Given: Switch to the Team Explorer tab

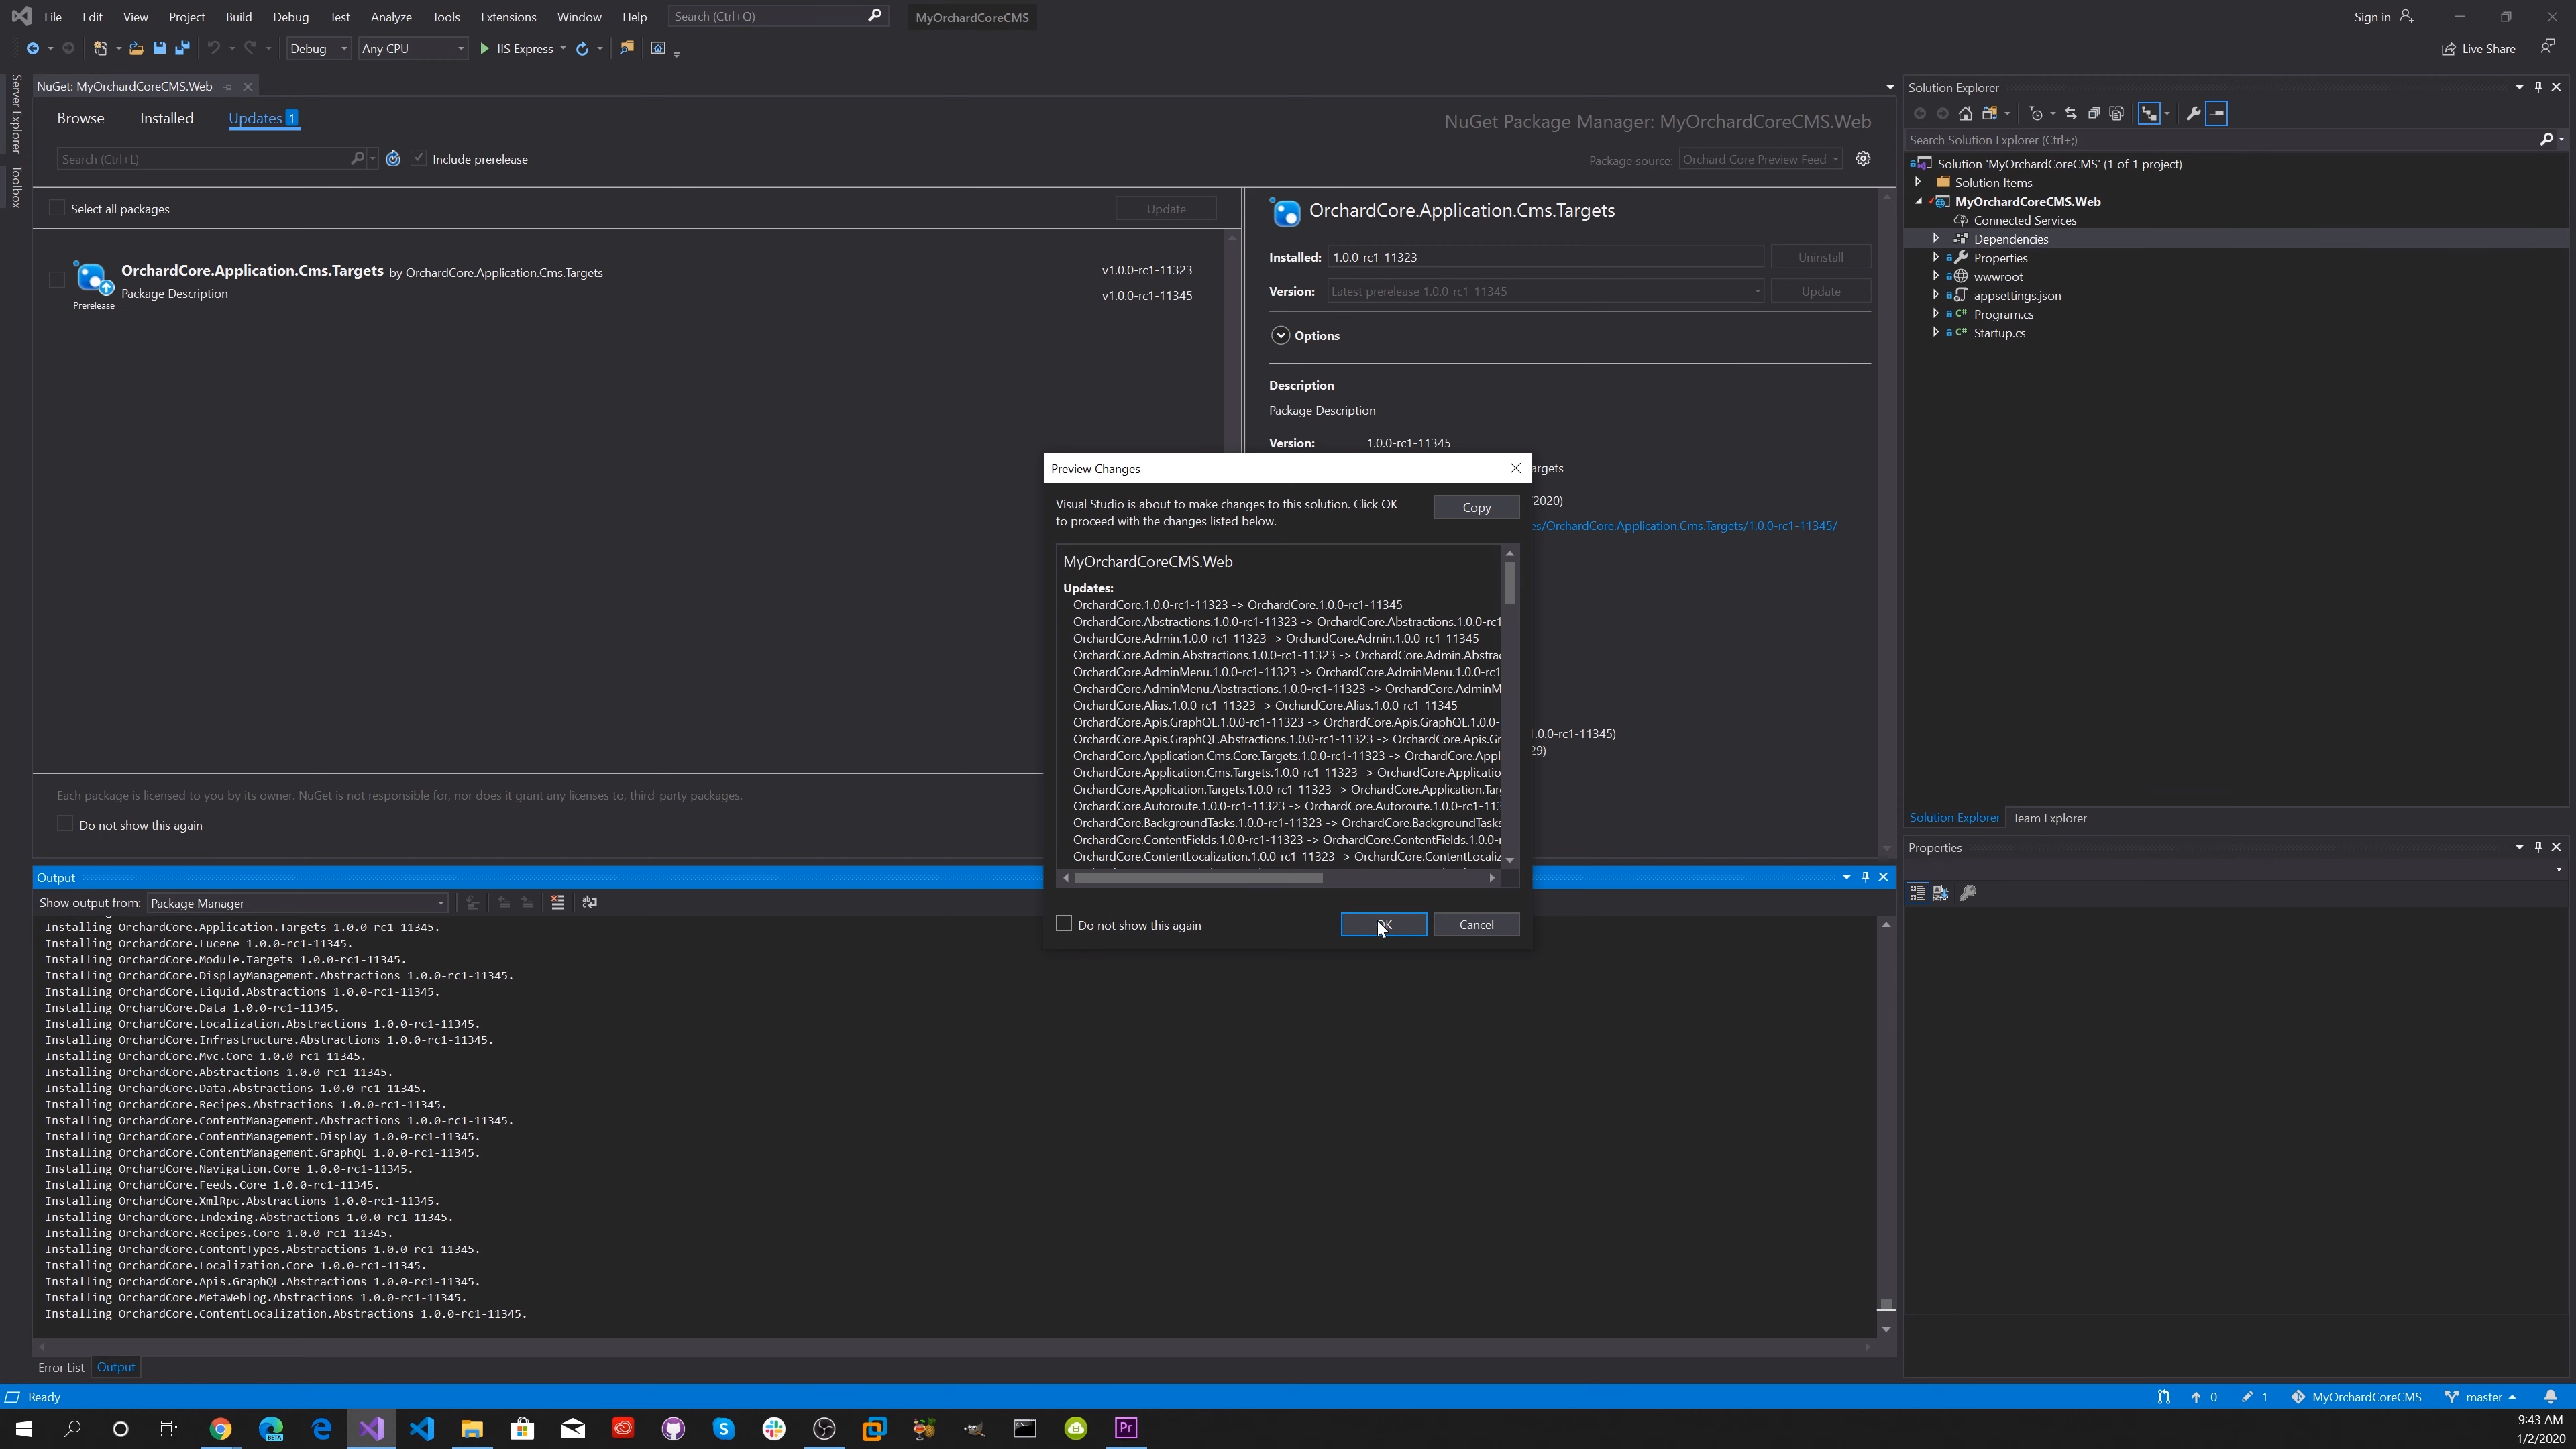Looking at the screenshot, I should (2049, 818).
